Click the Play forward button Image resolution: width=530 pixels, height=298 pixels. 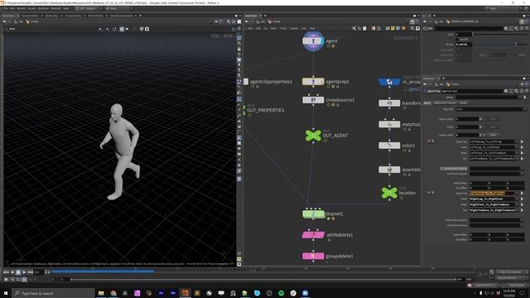point(24,272)
